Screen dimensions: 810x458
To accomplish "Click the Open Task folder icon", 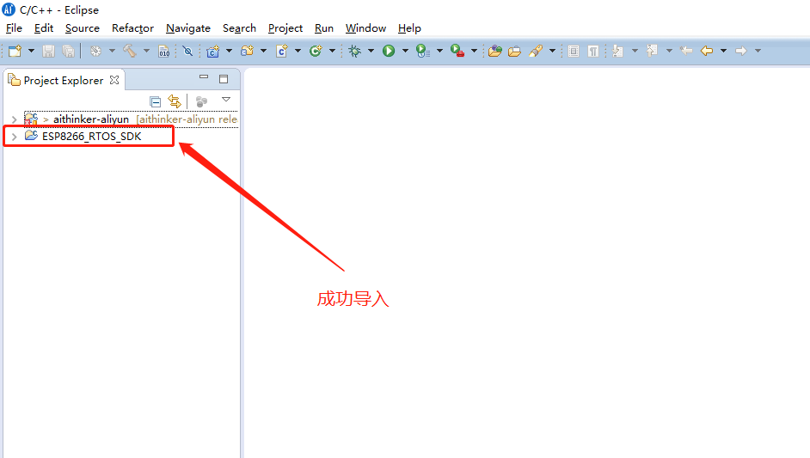I will 514,51.
